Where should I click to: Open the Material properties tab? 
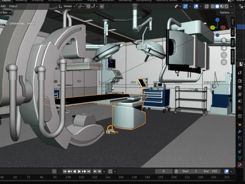point(240,165)
